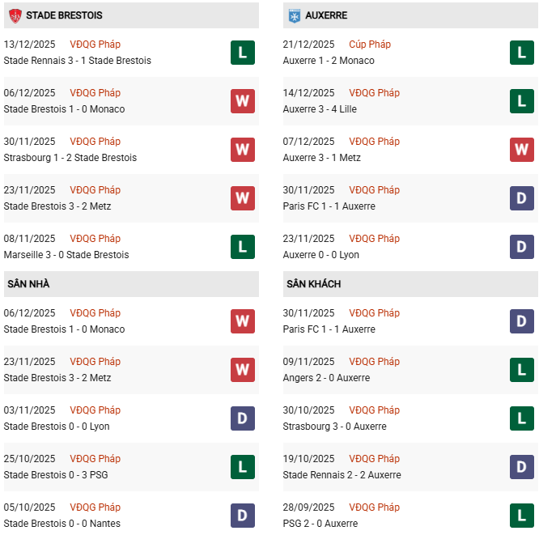Screen dimensions: 539x535
Task: Click D badge for Stade Brestois 0-0 Nantes
Action: click(242, 516)
